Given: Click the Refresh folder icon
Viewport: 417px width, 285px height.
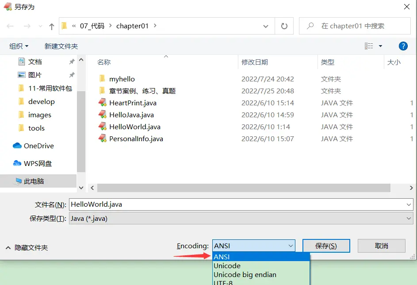Looking at the screenshot, I should coord(284,26).
